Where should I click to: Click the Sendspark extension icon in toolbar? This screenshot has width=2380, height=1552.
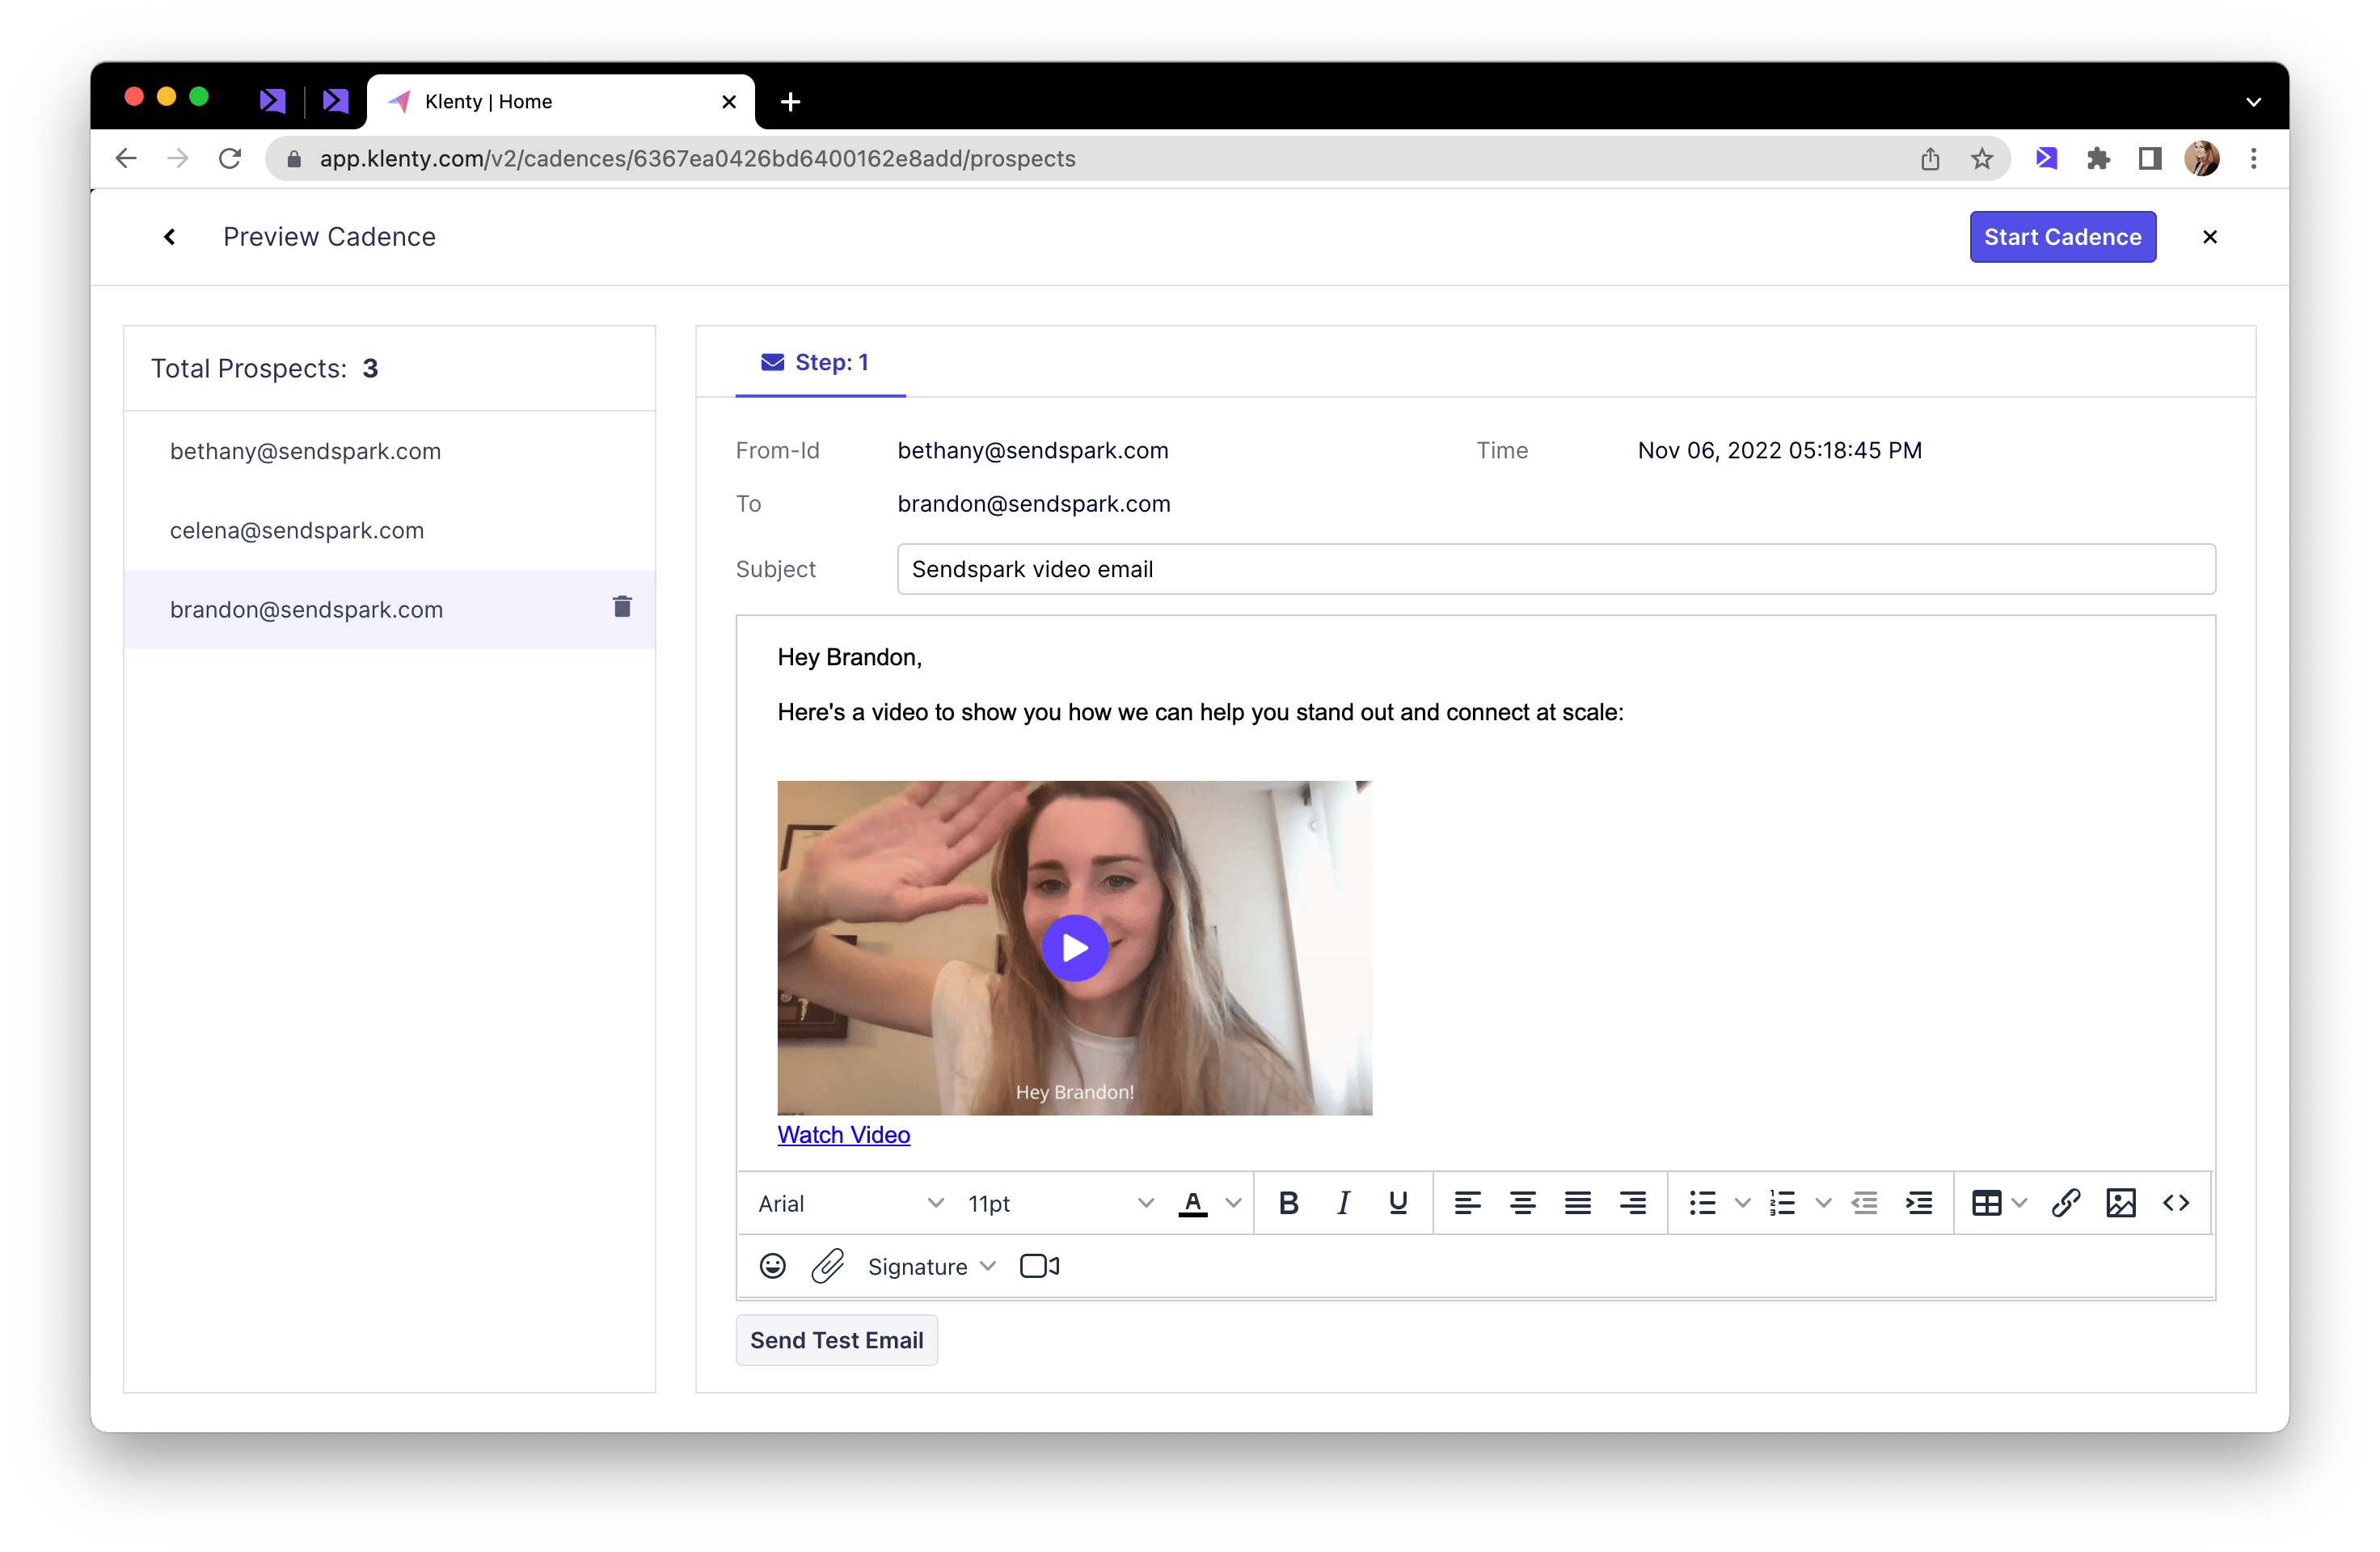[2046, 158]
